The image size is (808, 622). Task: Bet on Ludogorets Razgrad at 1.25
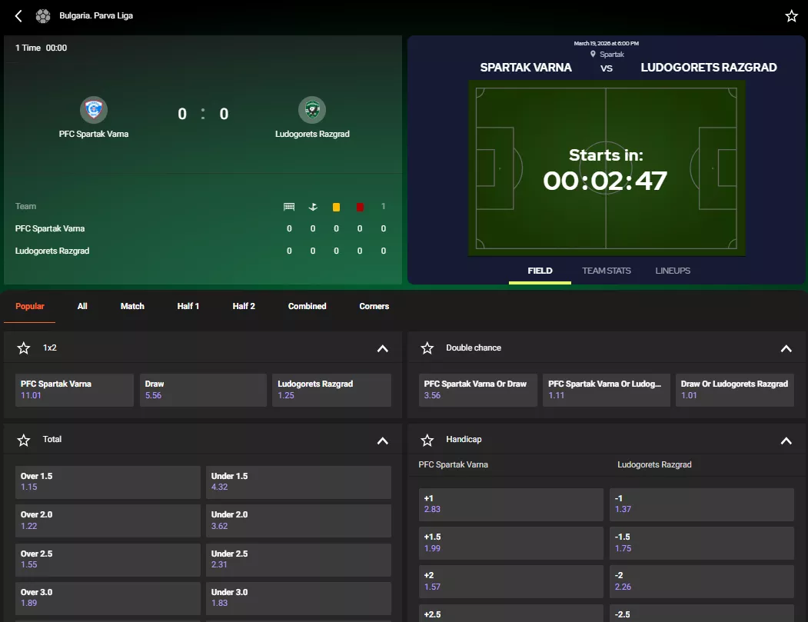(x=332, y=390)
